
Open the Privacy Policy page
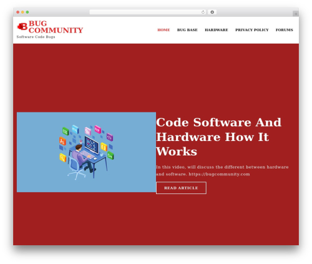click(252, 30)
